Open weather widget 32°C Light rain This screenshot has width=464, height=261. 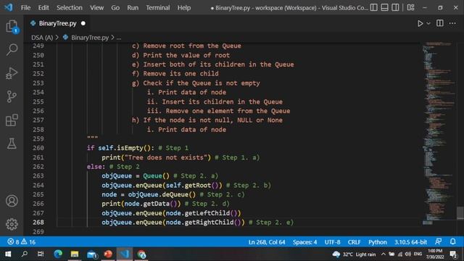click(354, 254)
